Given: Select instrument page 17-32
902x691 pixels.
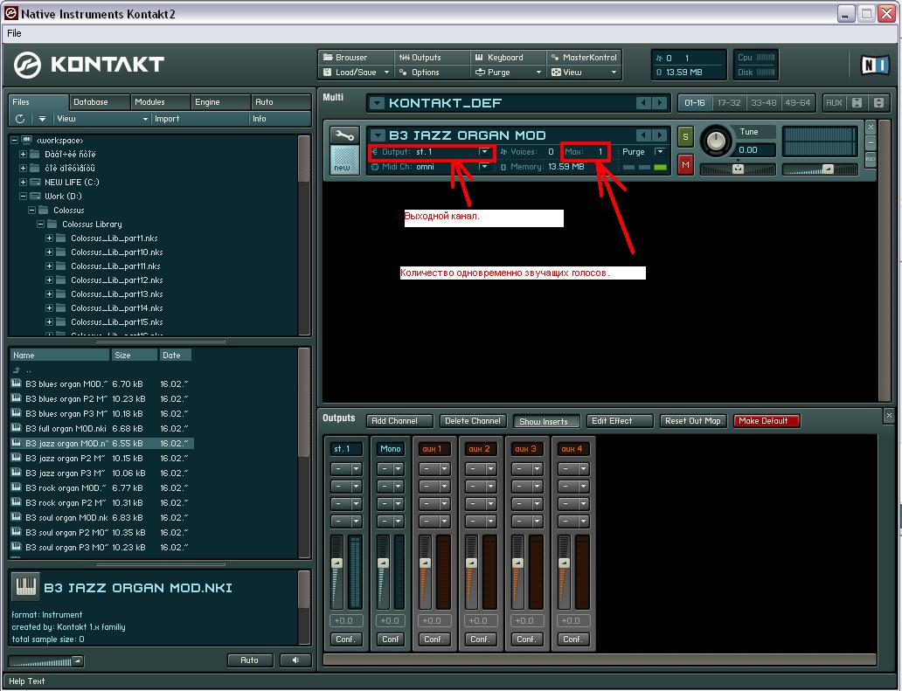Looking at the screenshot, I should 729,103.
